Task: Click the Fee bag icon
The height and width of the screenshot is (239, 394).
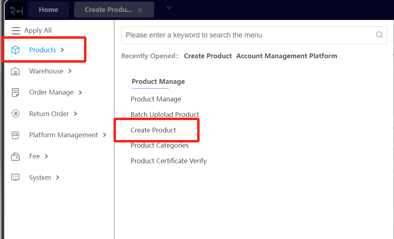Action: pos(15,156)
